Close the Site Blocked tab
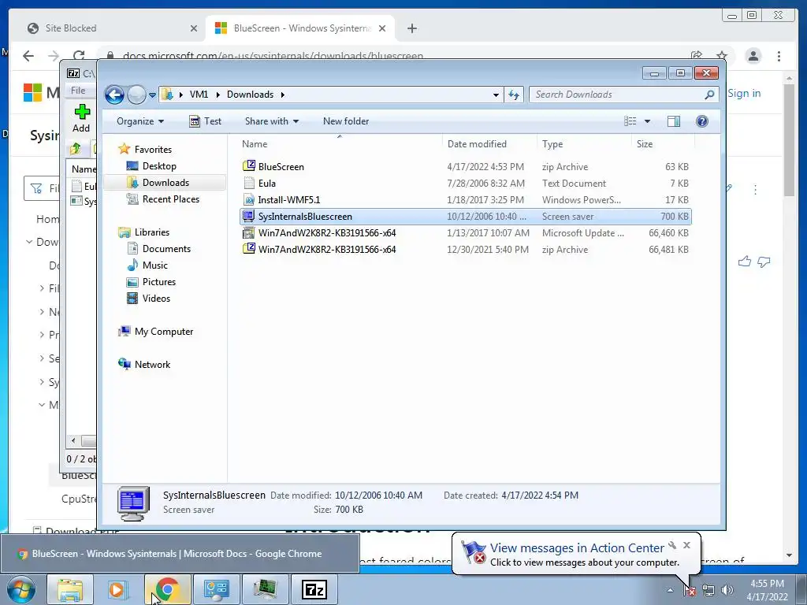807x605 pixels. 194,29
